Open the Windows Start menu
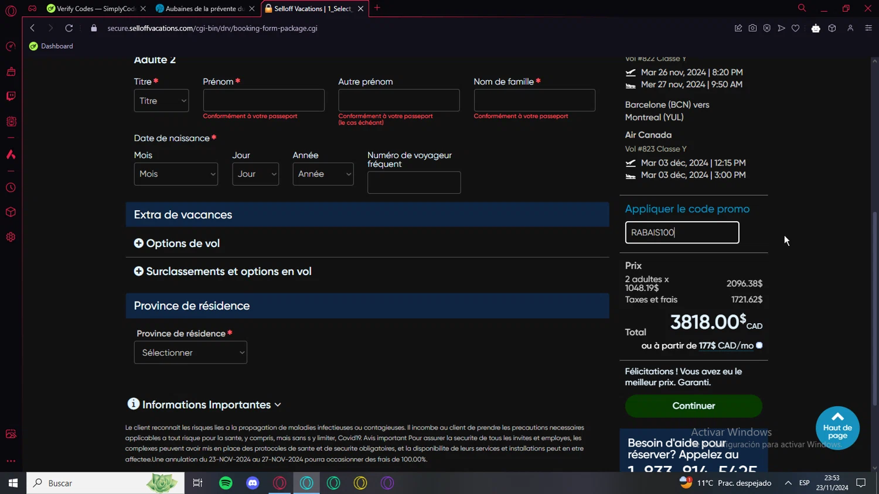879x494 pixels. click(13, 483)
